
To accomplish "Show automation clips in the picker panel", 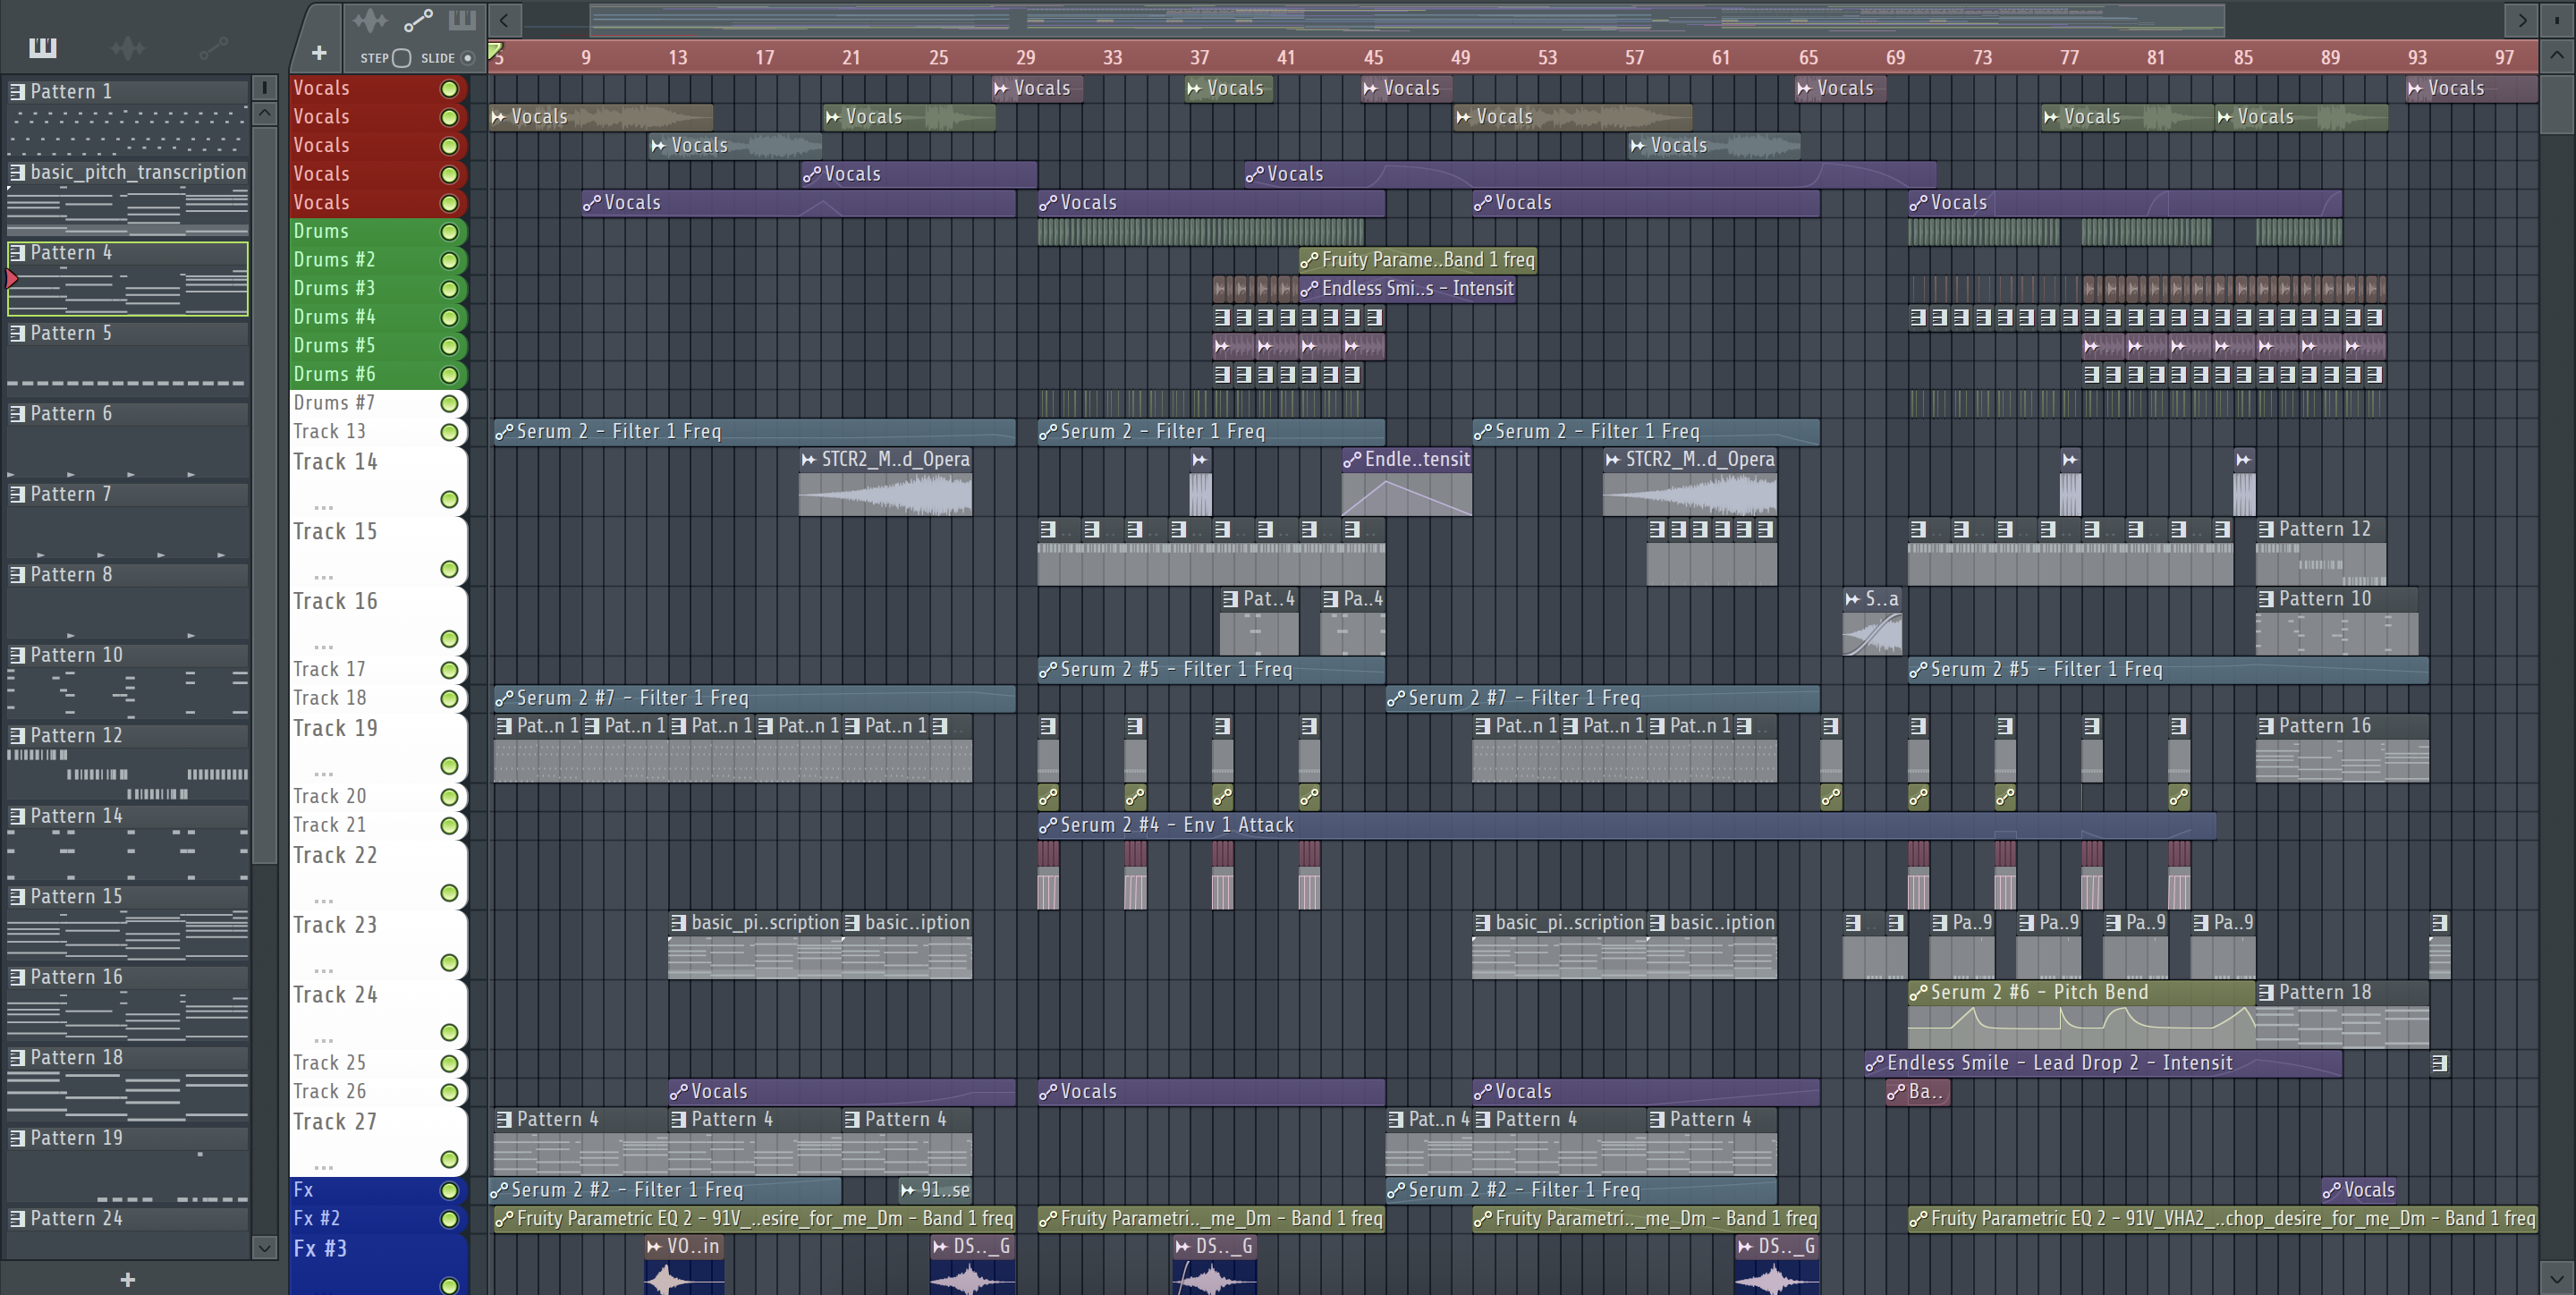I will click(213, 47).
